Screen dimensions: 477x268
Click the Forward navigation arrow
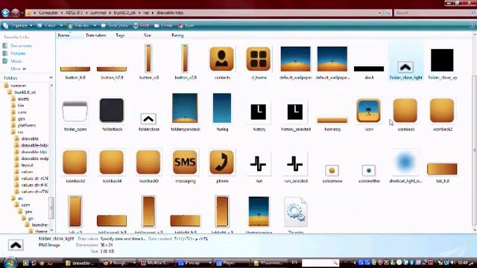click(x=15, y=13)
